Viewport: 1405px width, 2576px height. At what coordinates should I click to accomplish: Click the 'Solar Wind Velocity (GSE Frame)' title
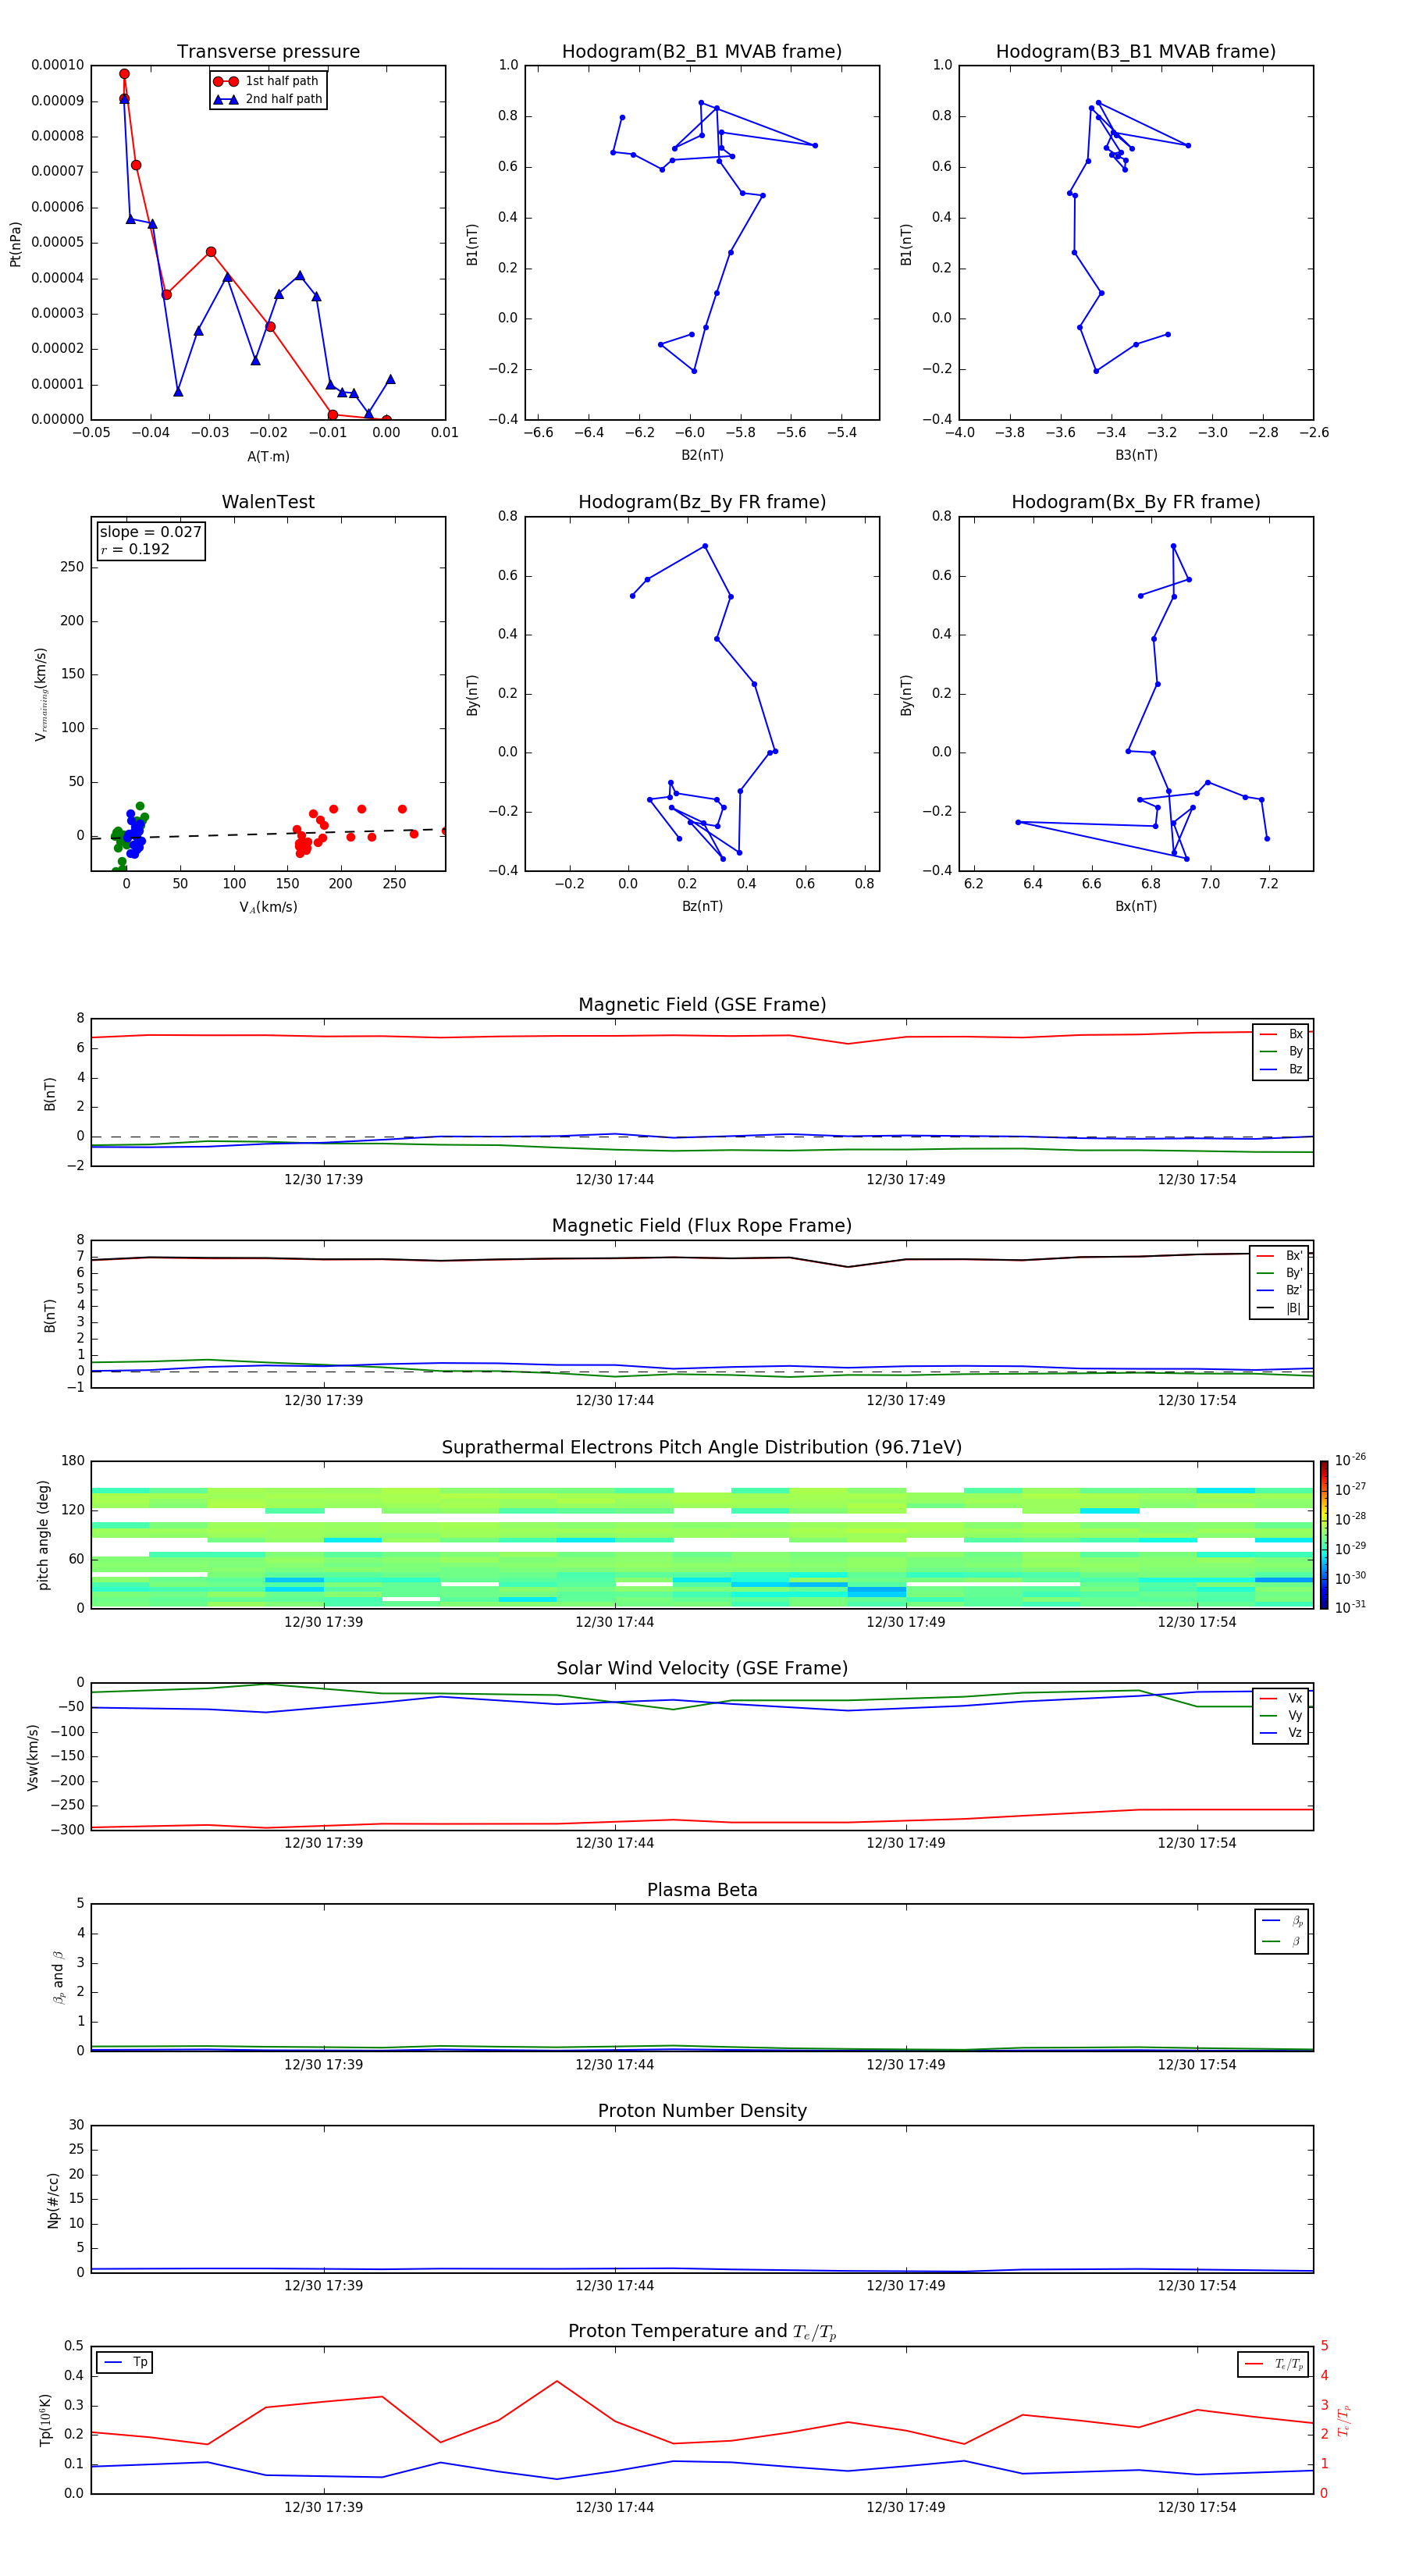(702, 1668)
